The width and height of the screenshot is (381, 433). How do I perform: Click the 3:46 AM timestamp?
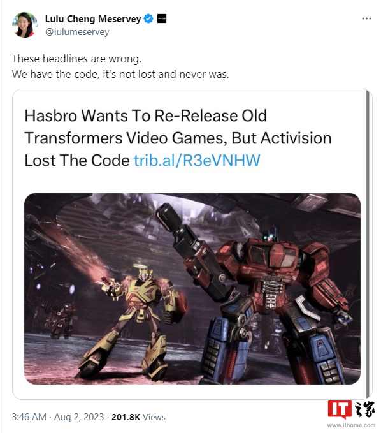coord(29,416)
